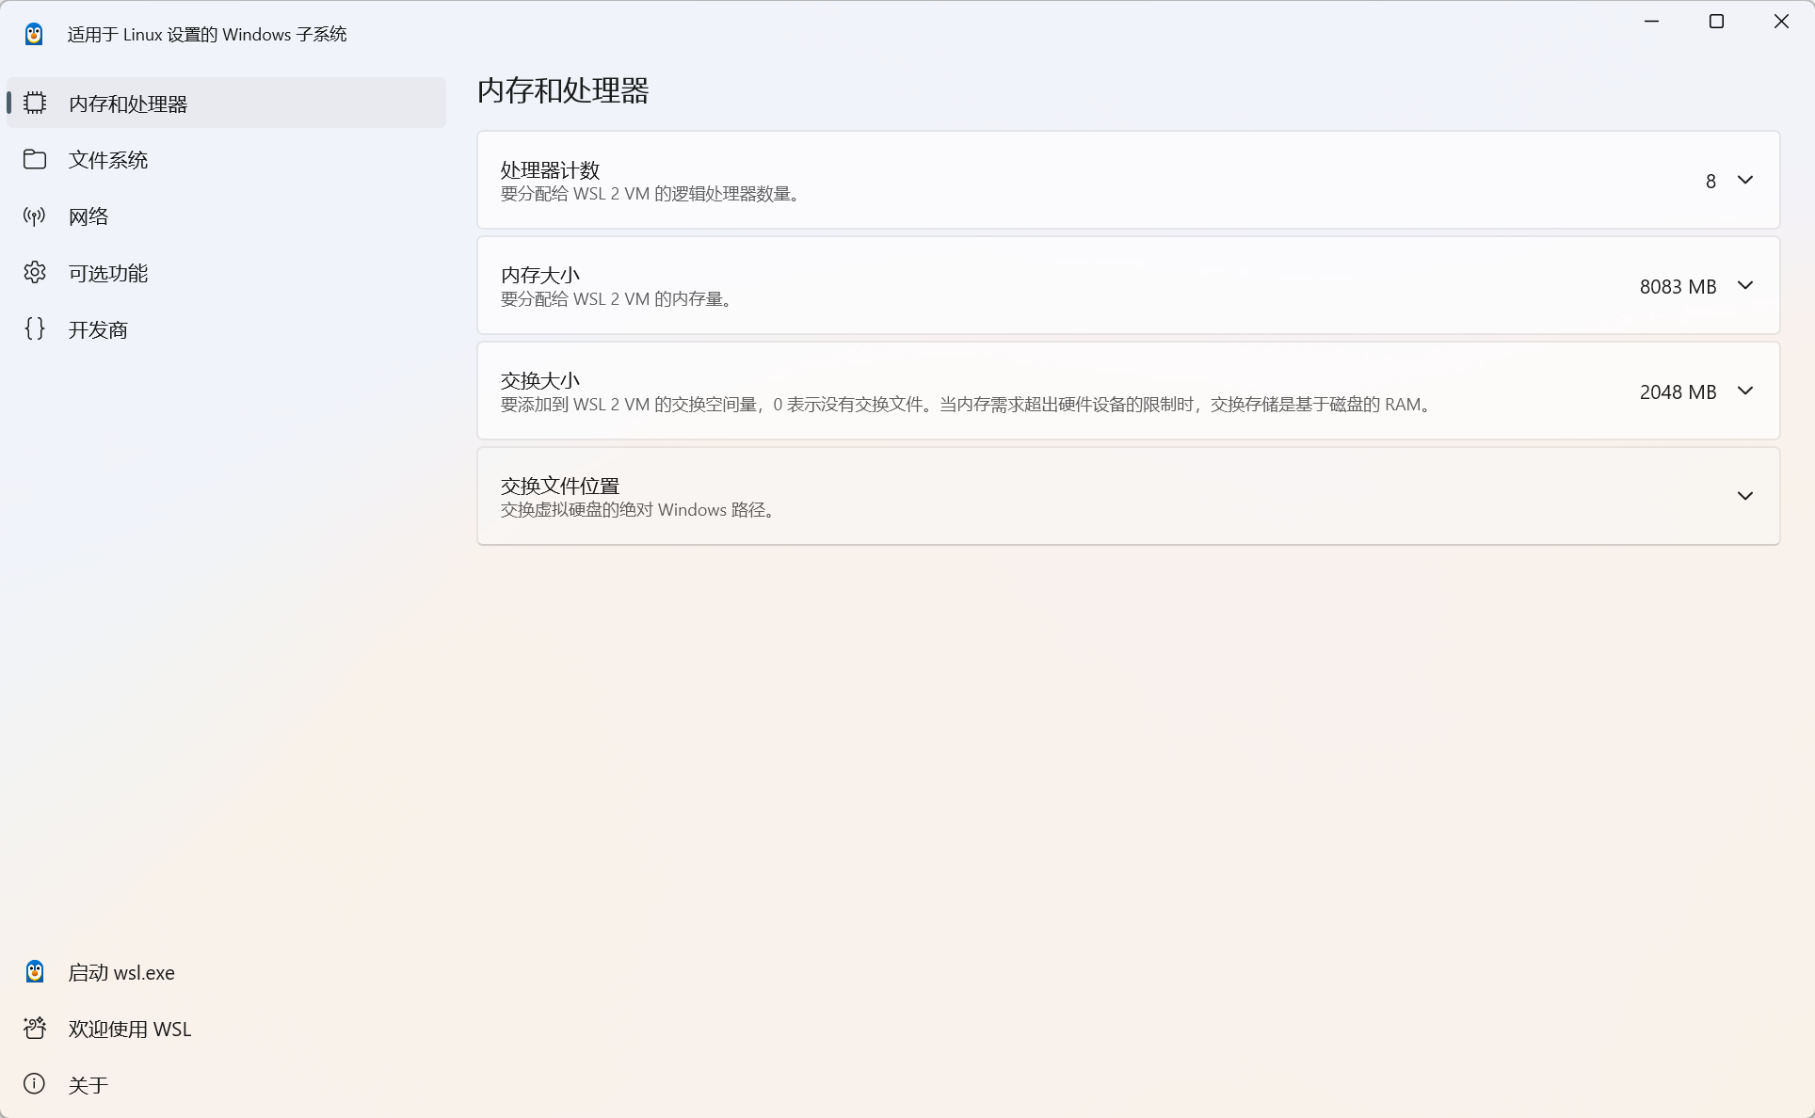Click the memory size value 8083 MB
1815x1118 pixels.
[x=1678, y=285]
